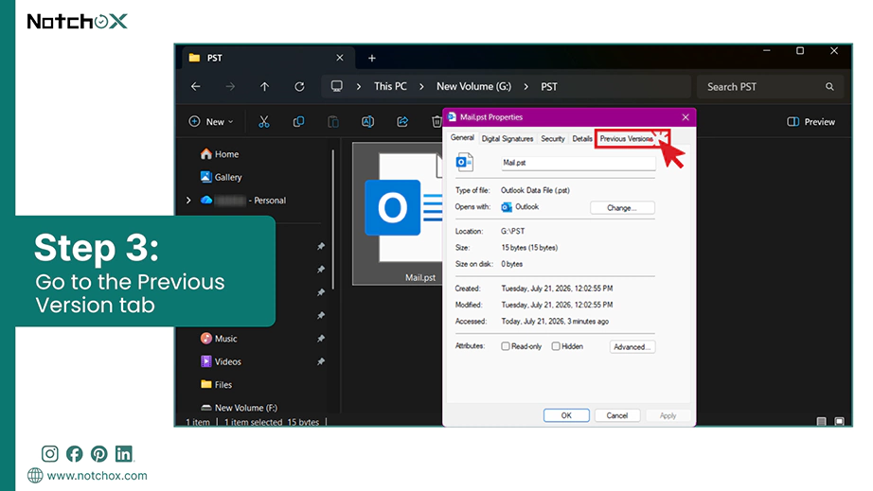
Task: Open the Pinterest social icon
Action: click(x=99, y=454)
